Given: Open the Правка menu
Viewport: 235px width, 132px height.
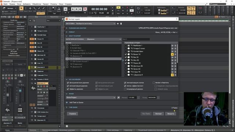Looking at the screenshot, I should [12, 4].
